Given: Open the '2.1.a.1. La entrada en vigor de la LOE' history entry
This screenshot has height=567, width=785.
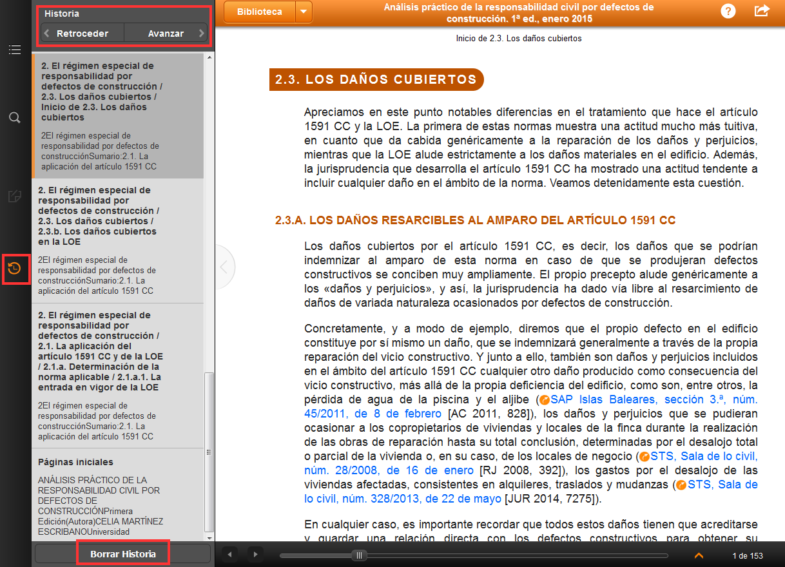Looking at the screenshot, I should coord(117,376).
